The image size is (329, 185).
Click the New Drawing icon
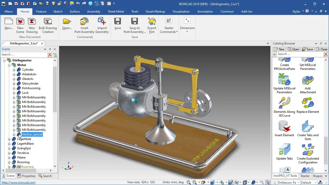tap(32, 21)
